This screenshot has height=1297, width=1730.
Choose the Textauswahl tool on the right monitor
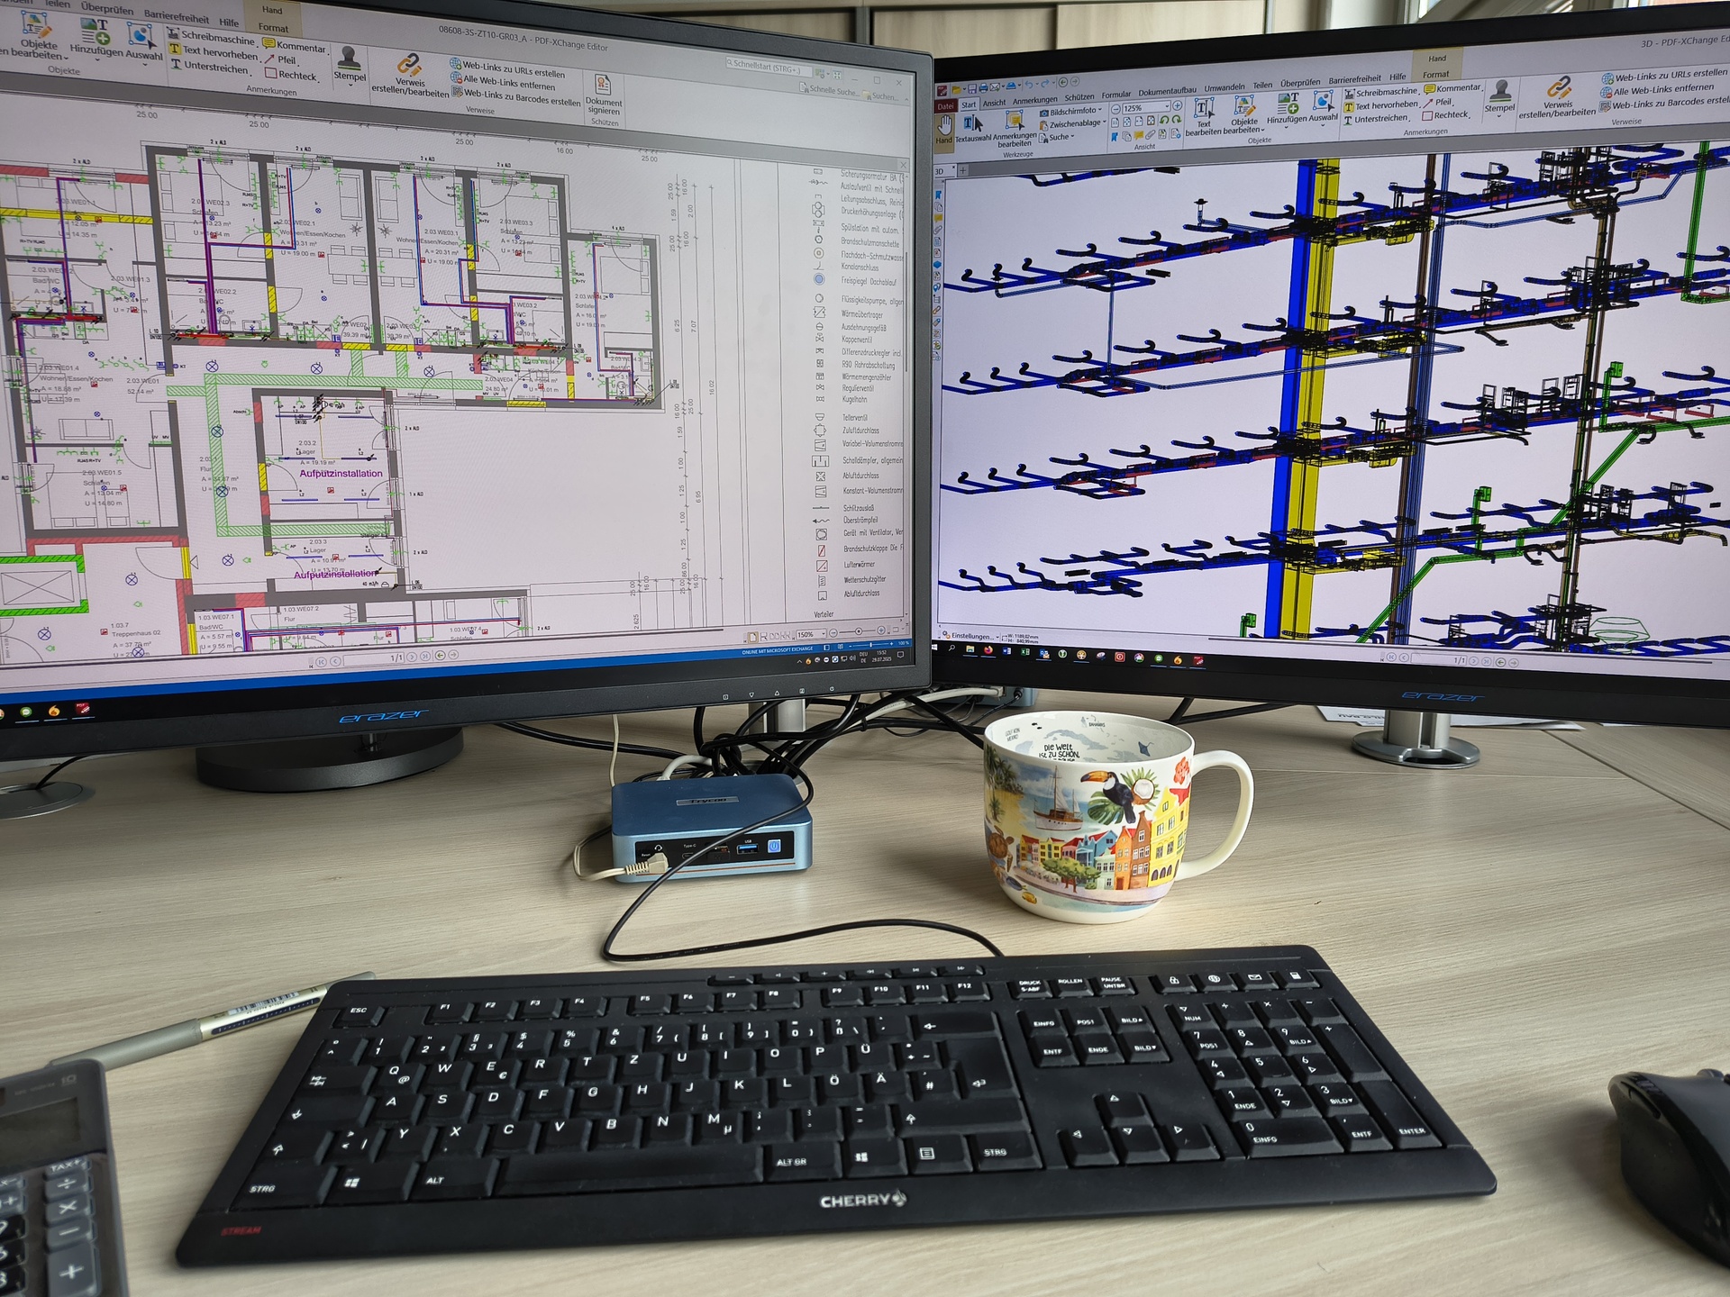[972, 130]
